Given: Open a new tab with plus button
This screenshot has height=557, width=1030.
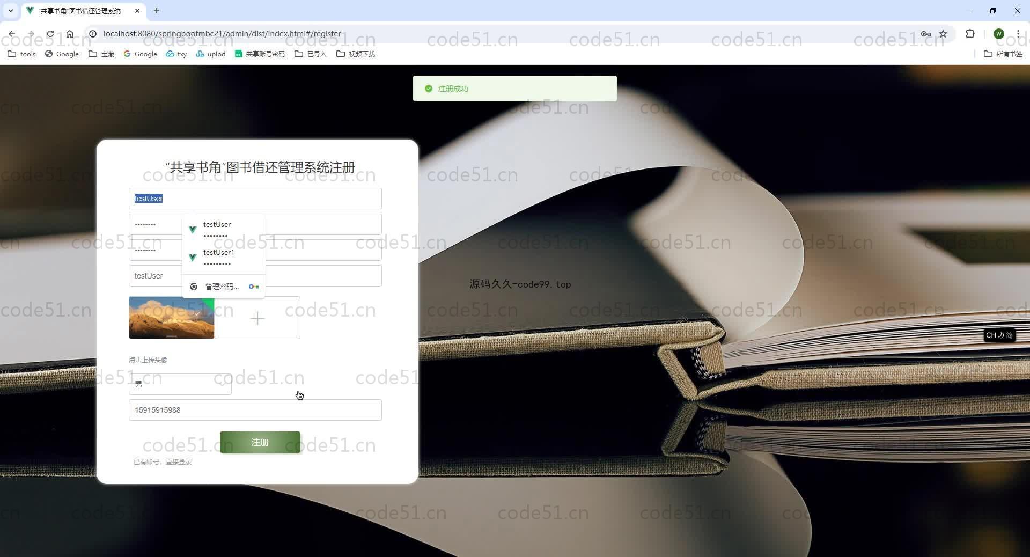Looking at the screenshot, I should pos(156,11).
